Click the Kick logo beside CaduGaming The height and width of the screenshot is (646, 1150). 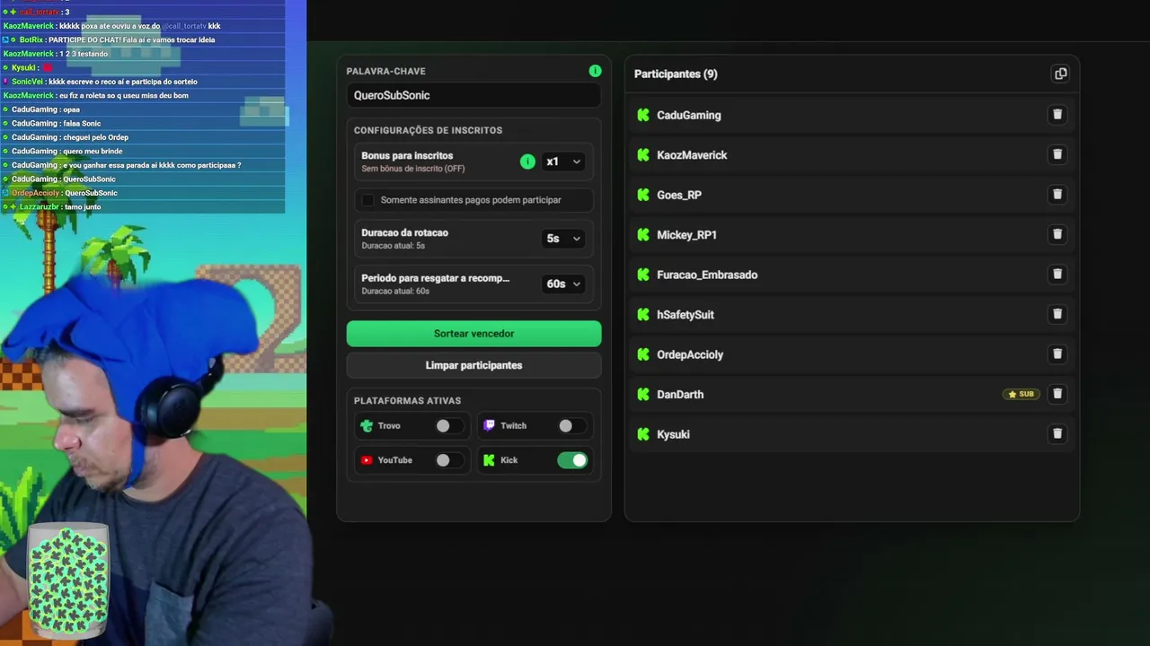coord(643,115)
